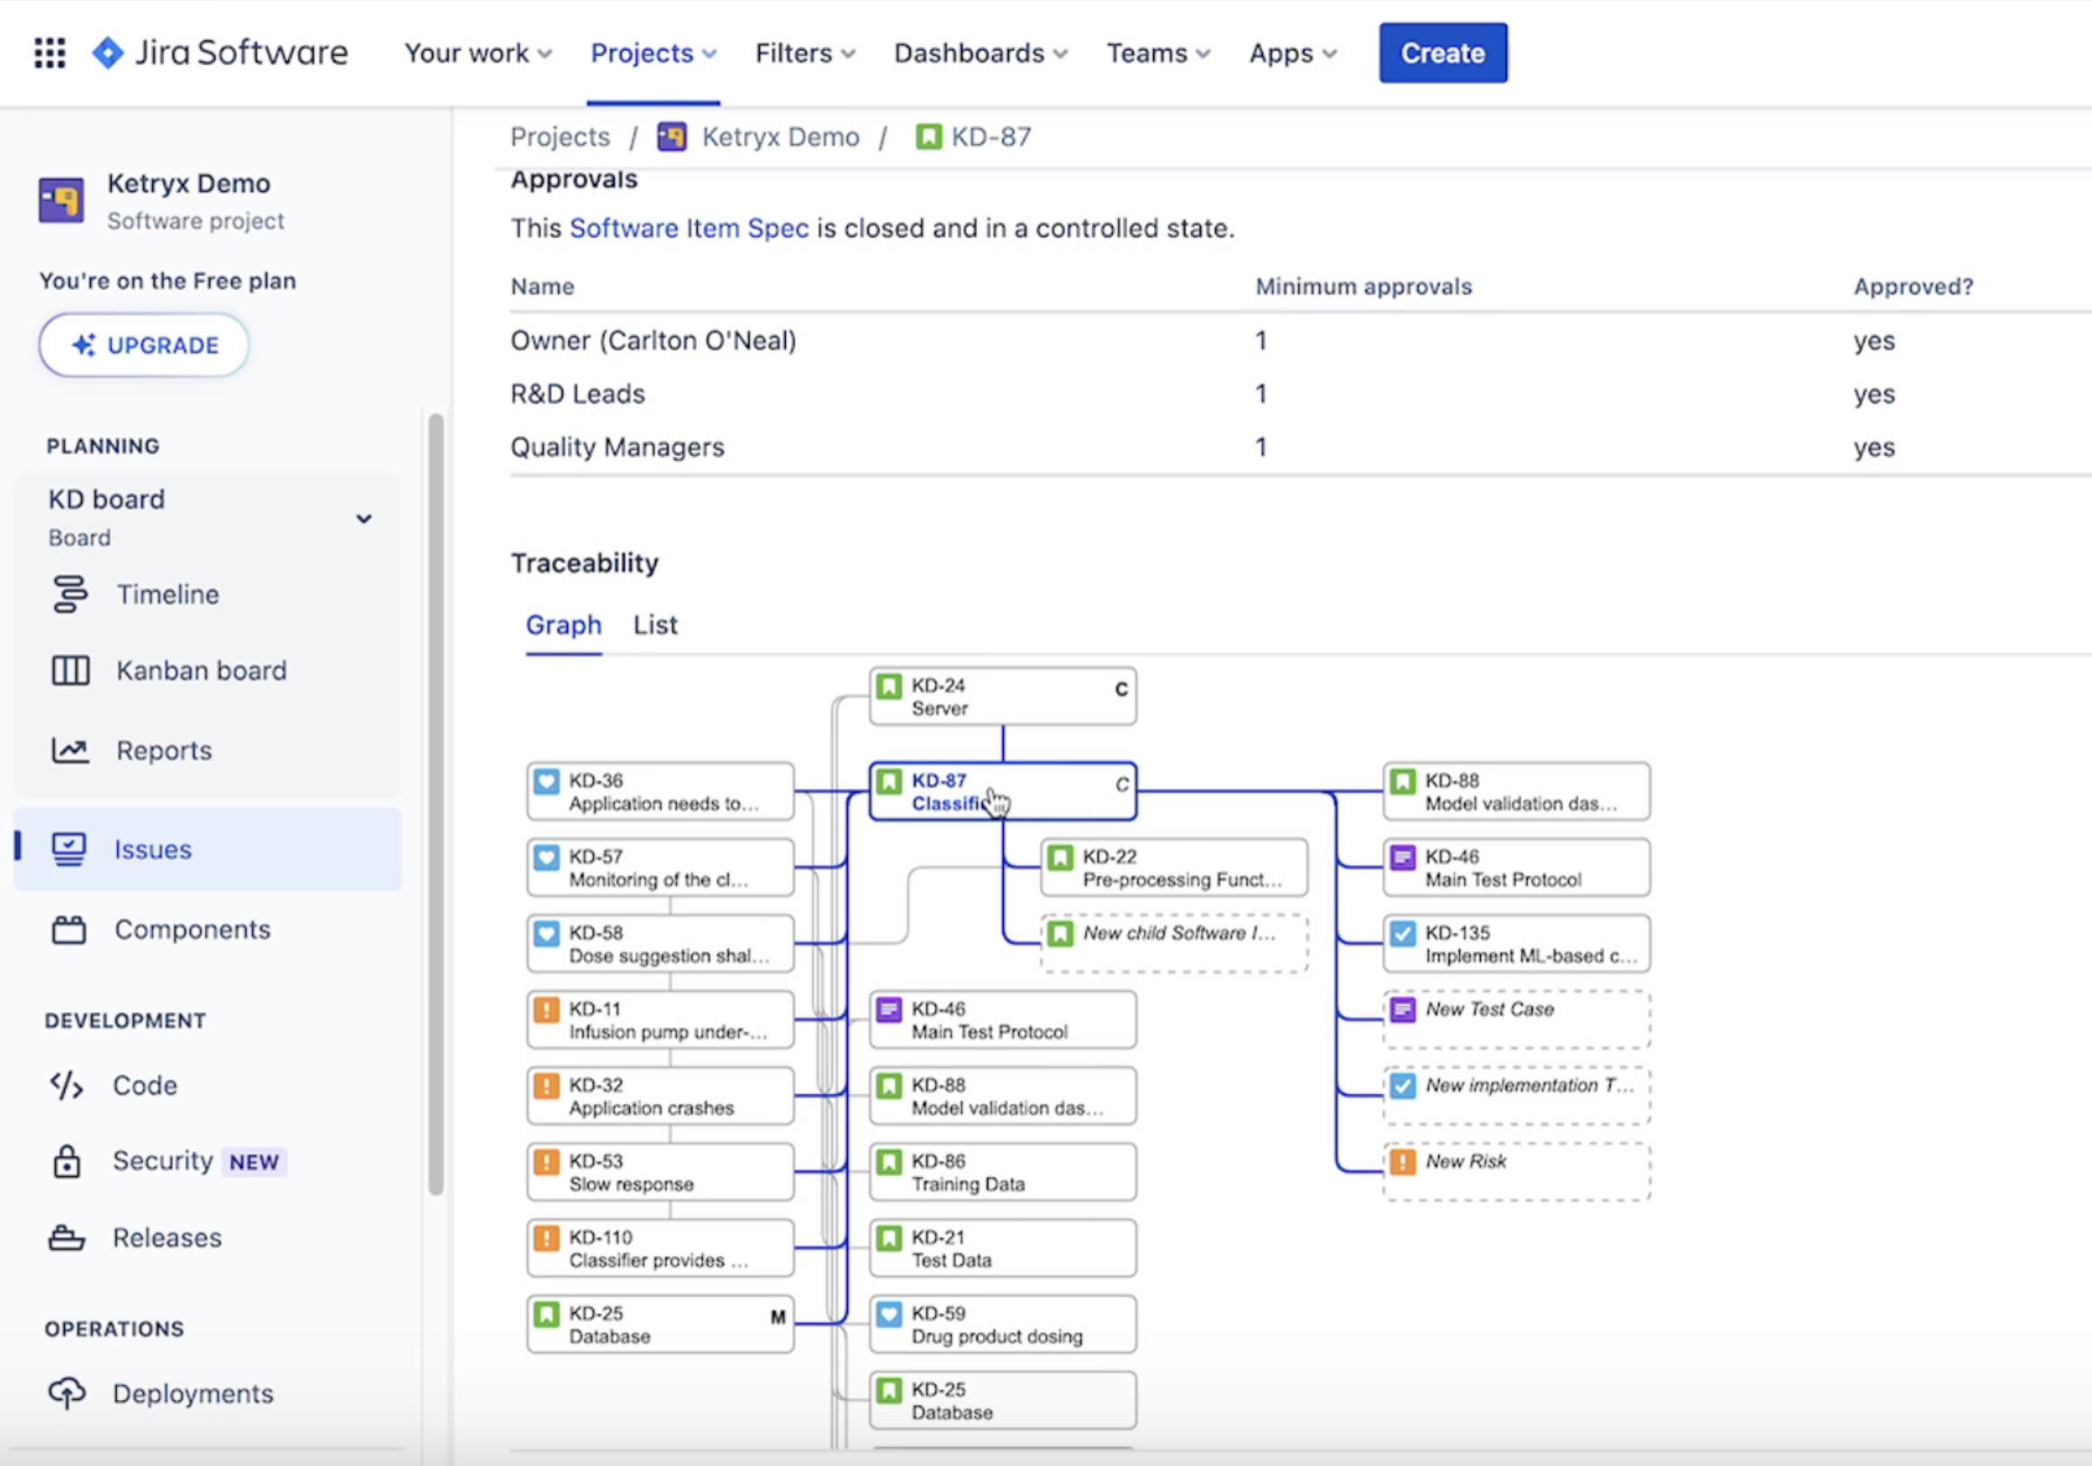Screen dimensions: 2092x1466
Task: Collapse the KD board selector
Action: [364, 518]
